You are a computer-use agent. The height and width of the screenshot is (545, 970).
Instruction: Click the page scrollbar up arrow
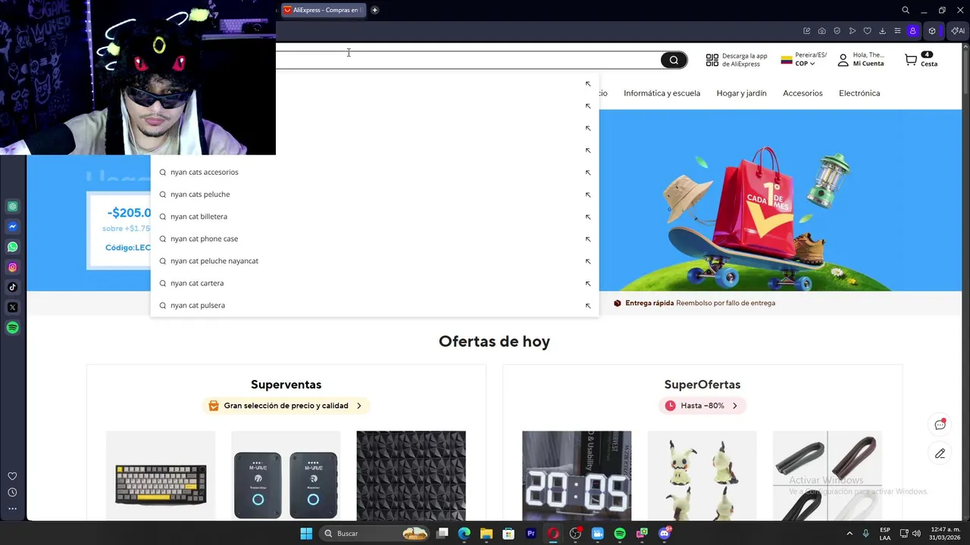pyautogui.click(x=965, y=48)
